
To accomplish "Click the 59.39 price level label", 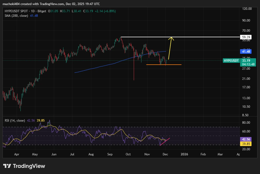I will click(x=247, y=38).
